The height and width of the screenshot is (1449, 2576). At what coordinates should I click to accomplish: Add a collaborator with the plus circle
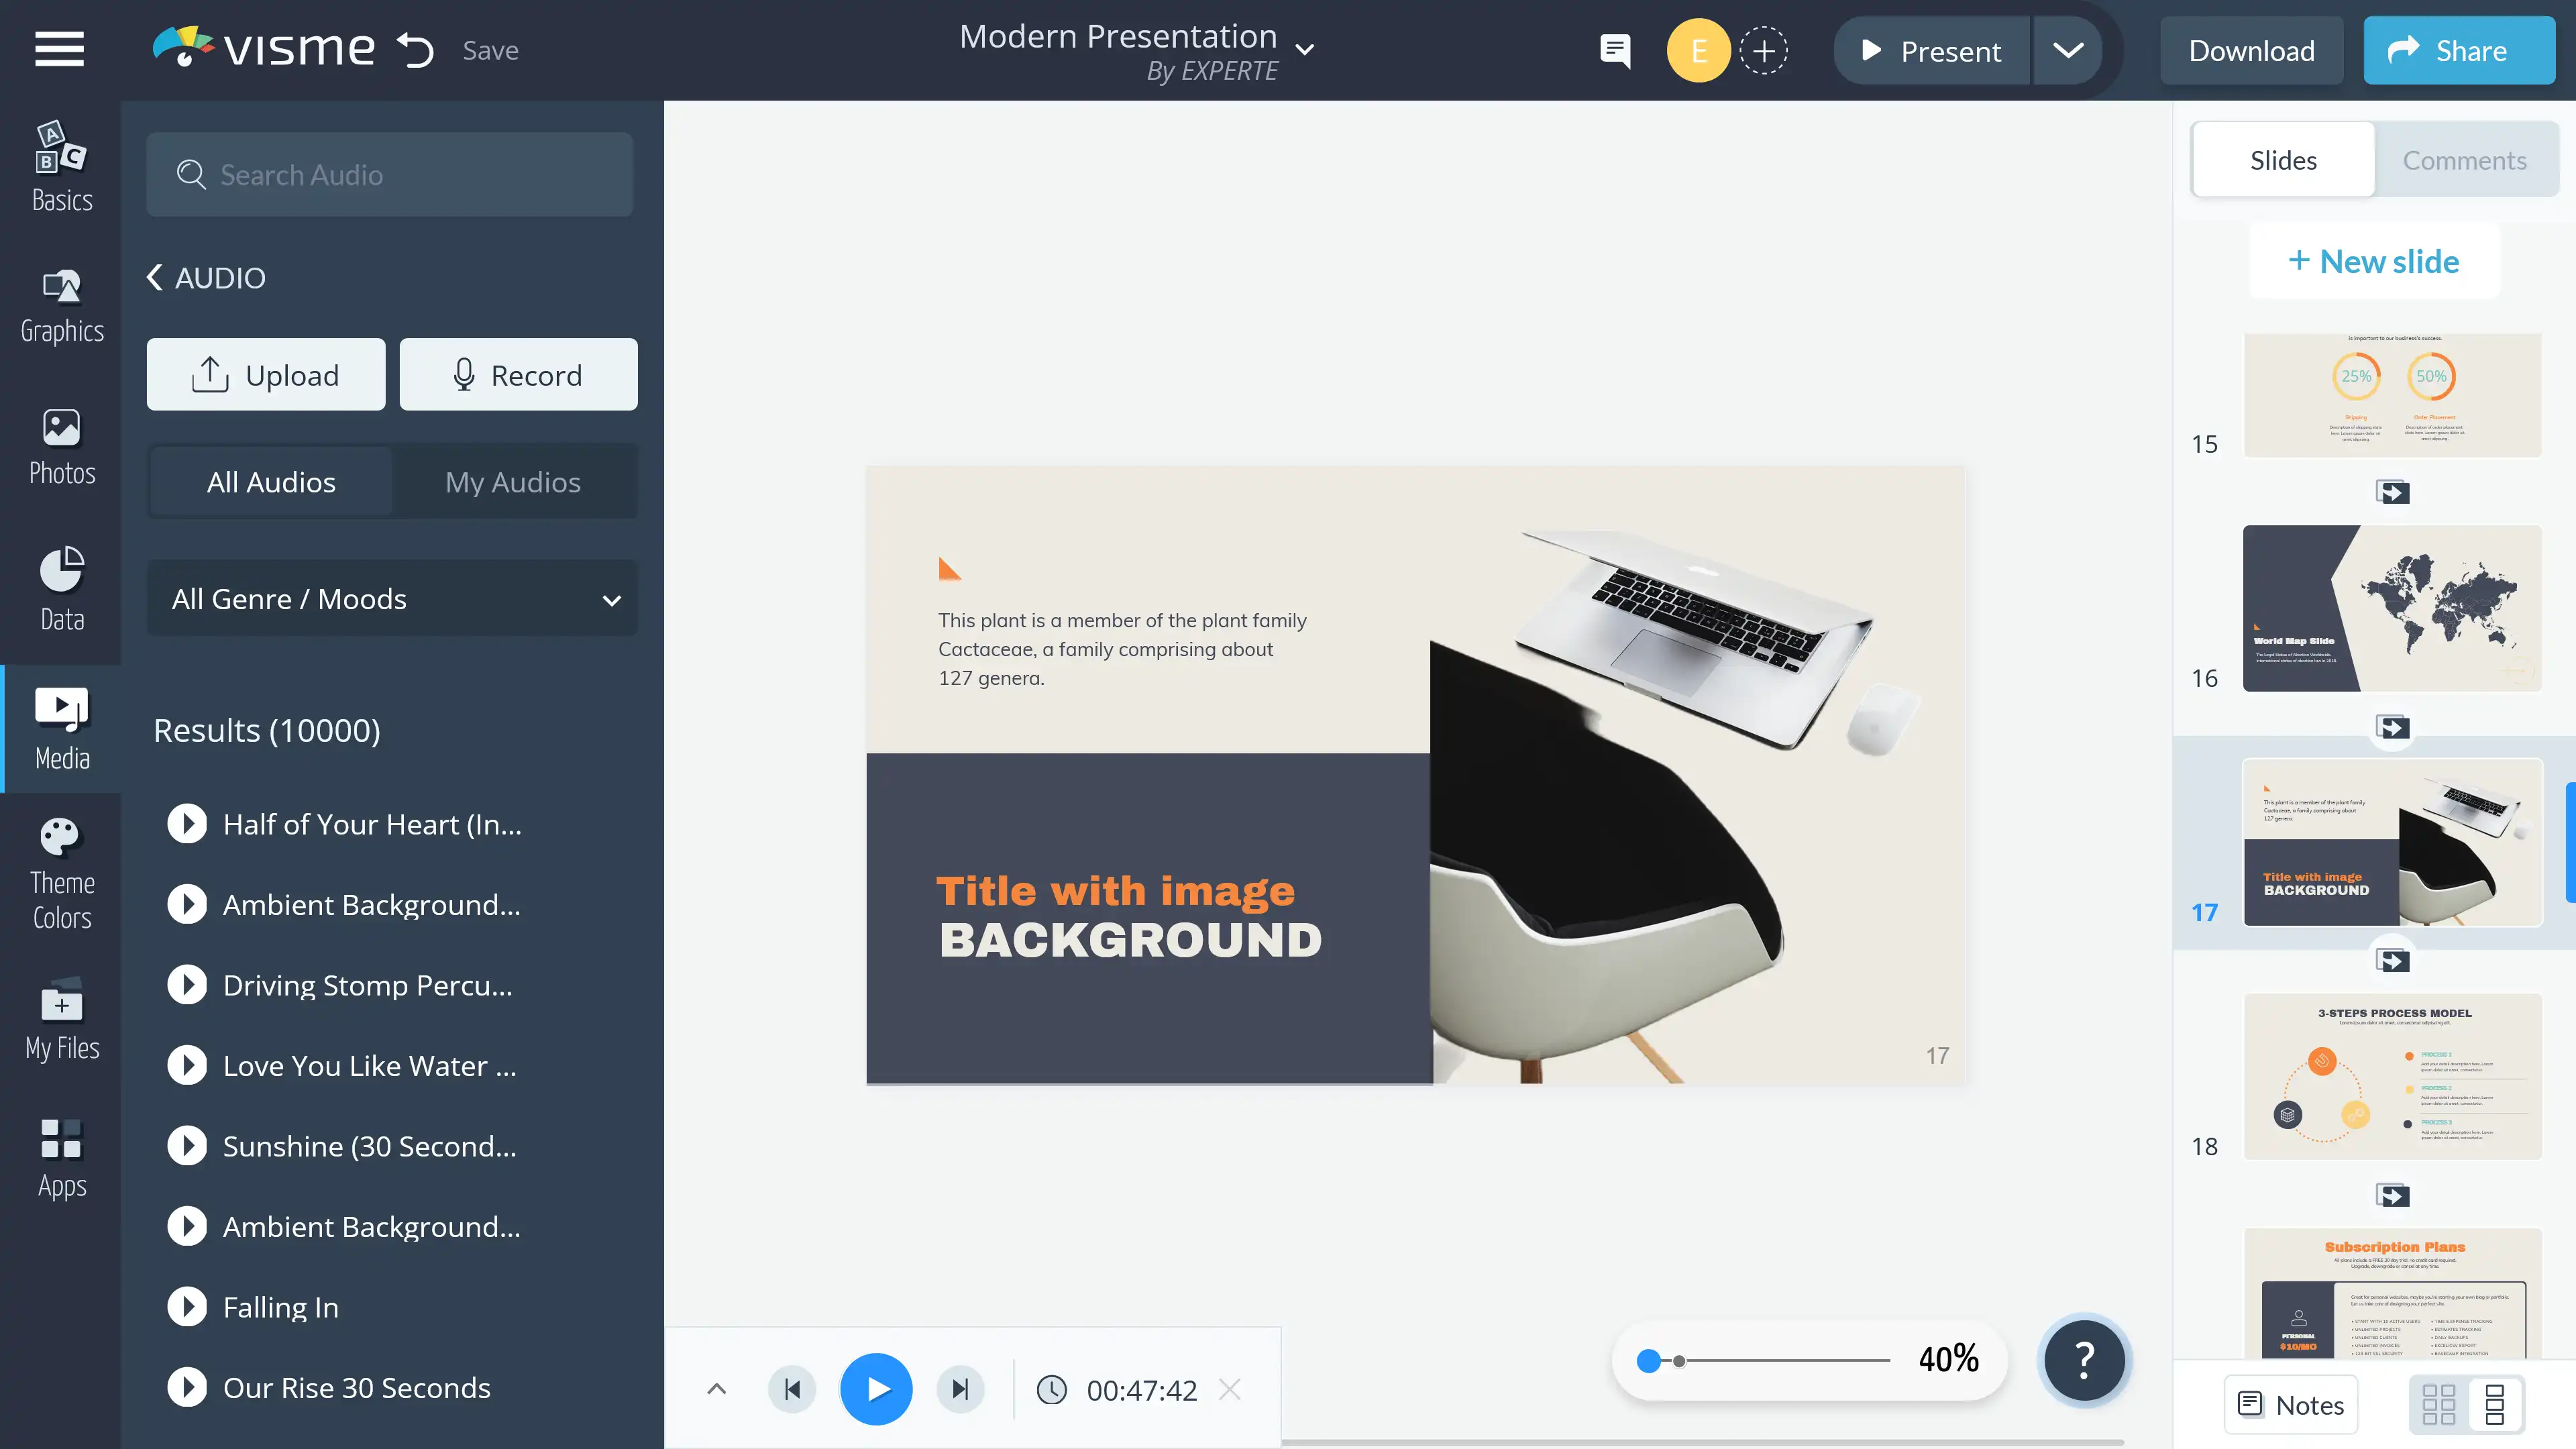(x=1763, y=50)
